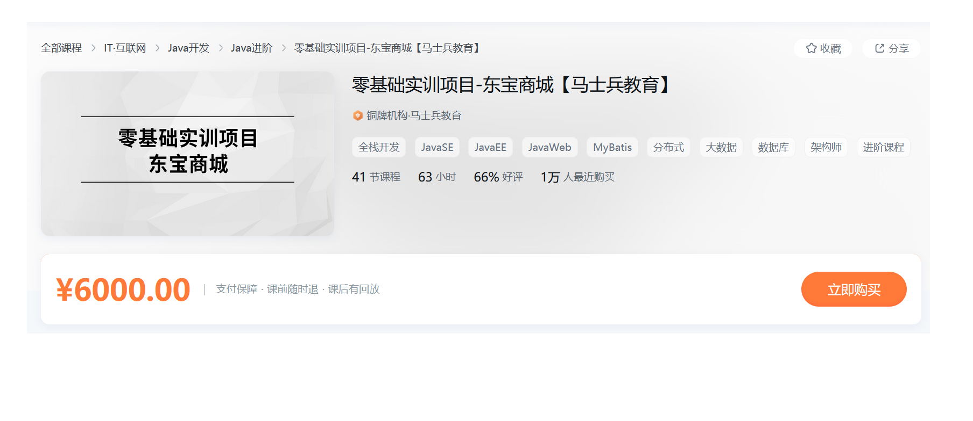The image size is (973, 421).
Task: Click the star icon next to 收藏
Action: coord(811,48)
